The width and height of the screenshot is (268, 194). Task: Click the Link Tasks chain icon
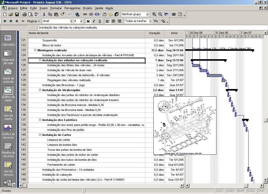coord(85,14)
